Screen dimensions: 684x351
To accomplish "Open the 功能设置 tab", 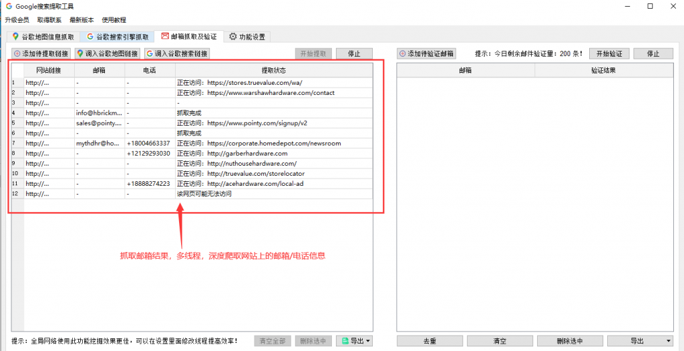I will [x=247, y=37].
